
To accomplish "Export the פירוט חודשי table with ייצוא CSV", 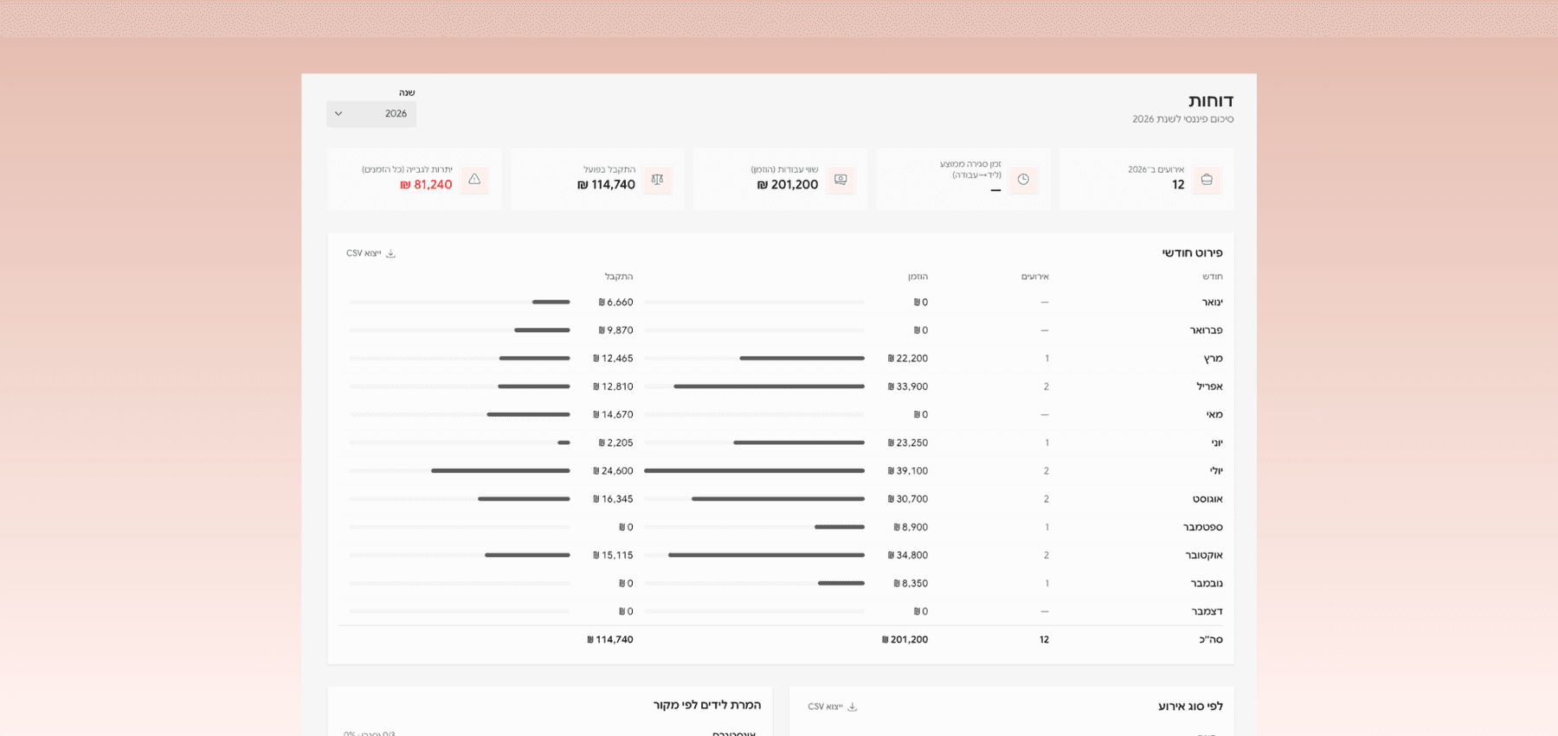I will tap(371, 253).
